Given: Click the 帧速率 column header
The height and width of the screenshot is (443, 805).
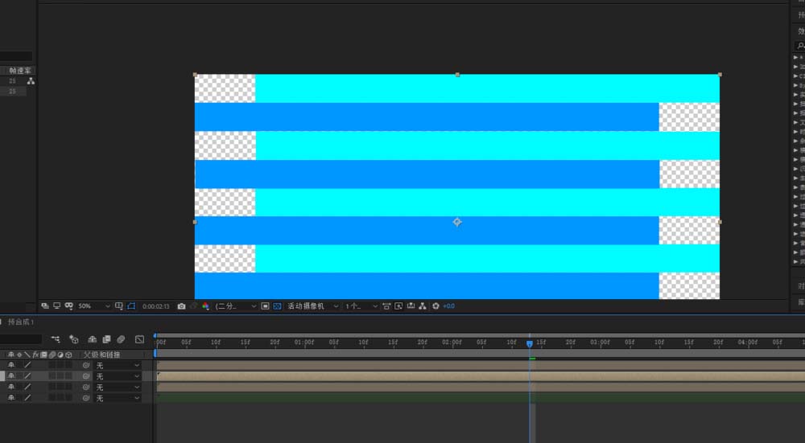Looking at the screenshot, I should [x=21, y=71].
